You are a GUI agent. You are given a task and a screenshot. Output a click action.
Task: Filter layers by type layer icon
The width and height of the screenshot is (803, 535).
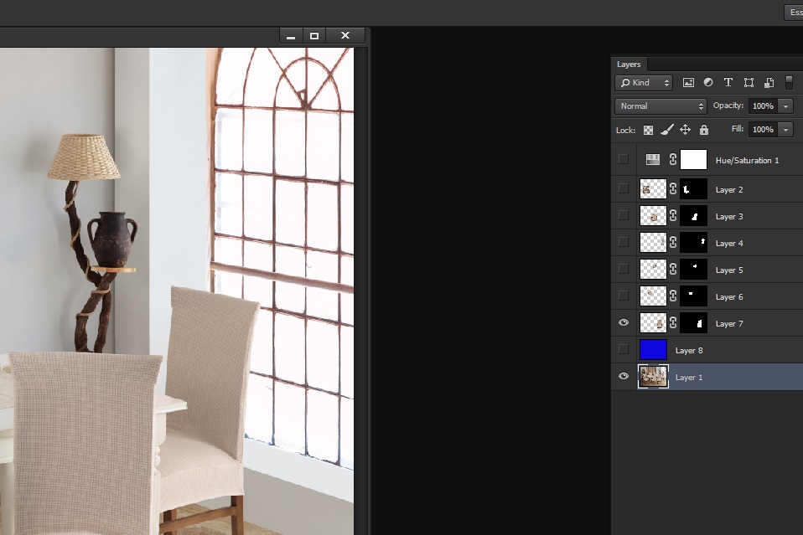[728, 82]
